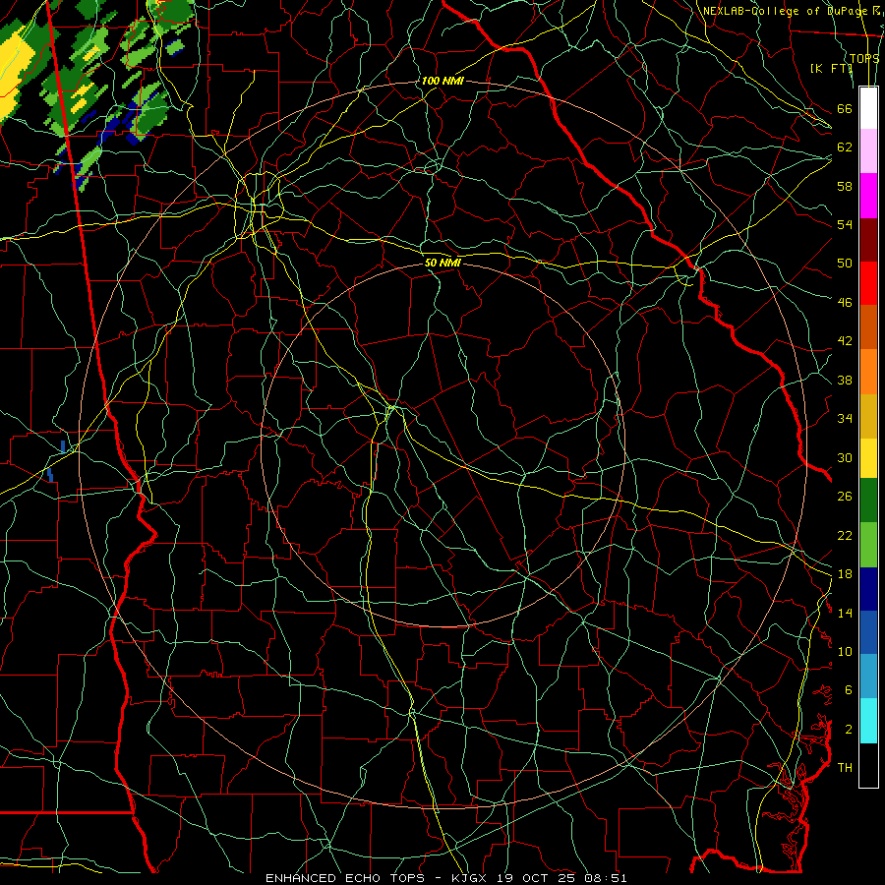Click the 14 legend value
Image resolution: width=885 pixels, height=885 pixels.
pos(845,613)
